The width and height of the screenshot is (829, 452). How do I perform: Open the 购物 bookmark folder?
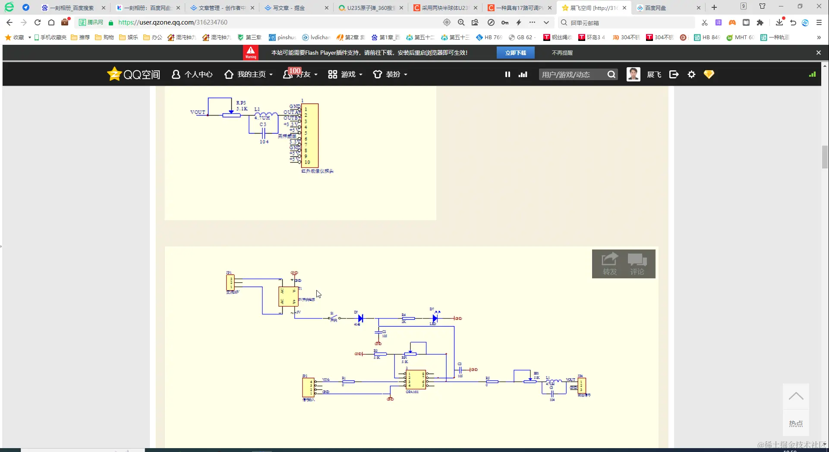(x=104, y=37)
